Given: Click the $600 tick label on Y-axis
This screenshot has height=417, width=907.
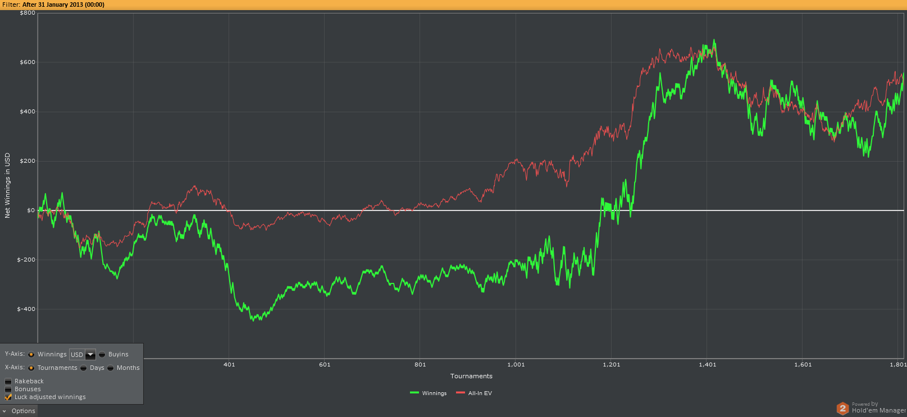Looking at the screenshot, I should 28,62.
